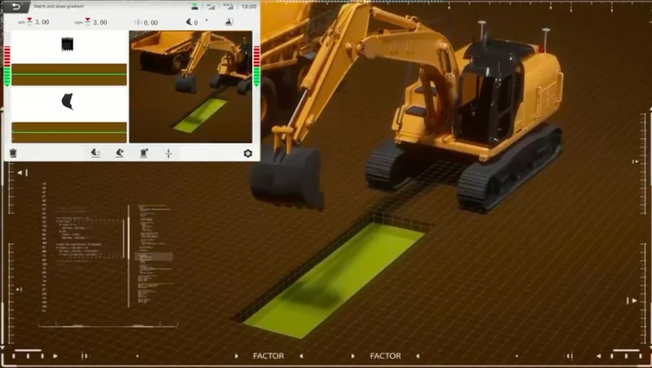Click the first bucket icon in the bottom toolbar
Image resolution: width=652 pixels, height=368 pixels.
coord(95,153)
